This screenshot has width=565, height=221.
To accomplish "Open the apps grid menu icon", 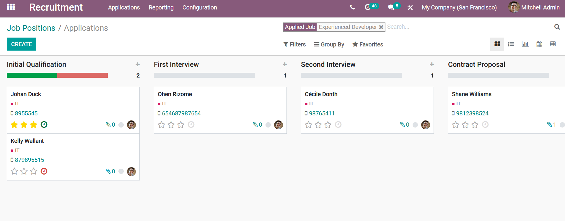I will 11,7.
